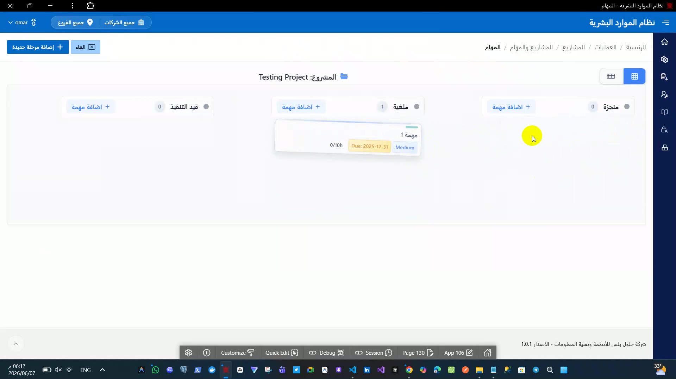Open File Explorer from the taskbar
The image size is (676, 379).
click(479, 370)
